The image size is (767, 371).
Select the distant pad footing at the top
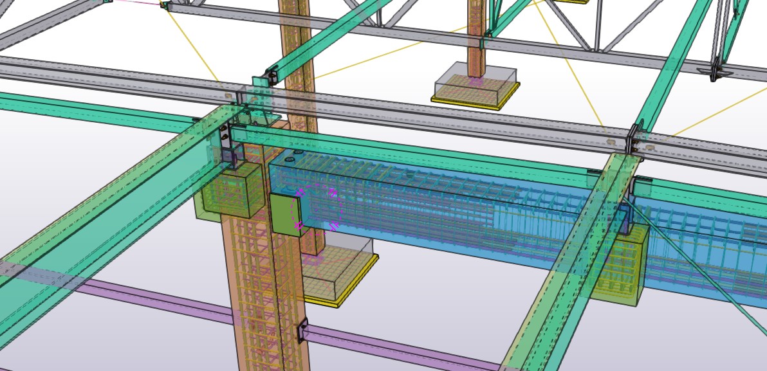coord(475,86)
